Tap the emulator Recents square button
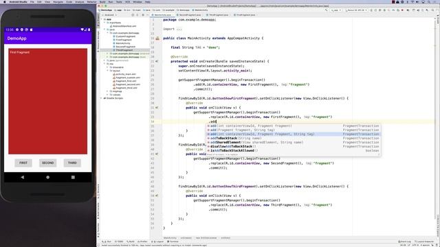Screen dimensions: 440x247 tap(73, 177)
